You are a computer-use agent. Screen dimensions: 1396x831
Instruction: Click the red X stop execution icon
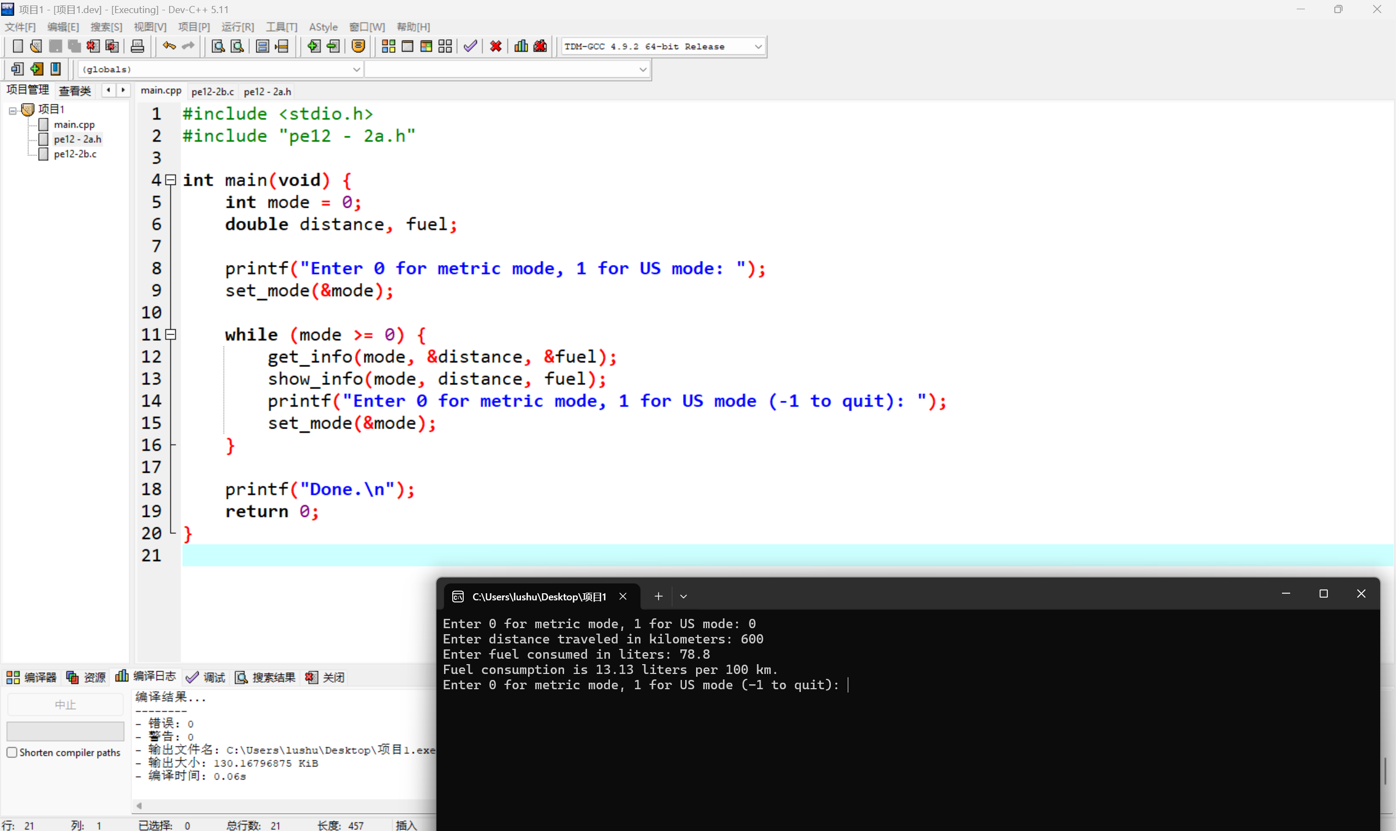[496, 46]
